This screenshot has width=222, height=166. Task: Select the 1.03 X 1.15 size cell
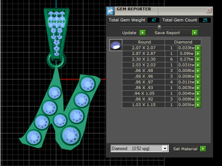pyautogui.click(x=143, y=105)
